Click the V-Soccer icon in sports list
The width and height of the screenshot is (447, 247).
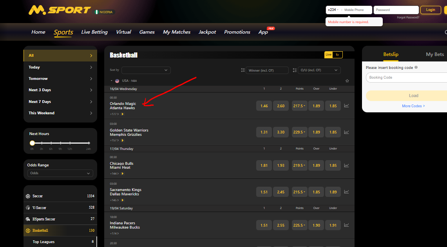tap(28, 208)
